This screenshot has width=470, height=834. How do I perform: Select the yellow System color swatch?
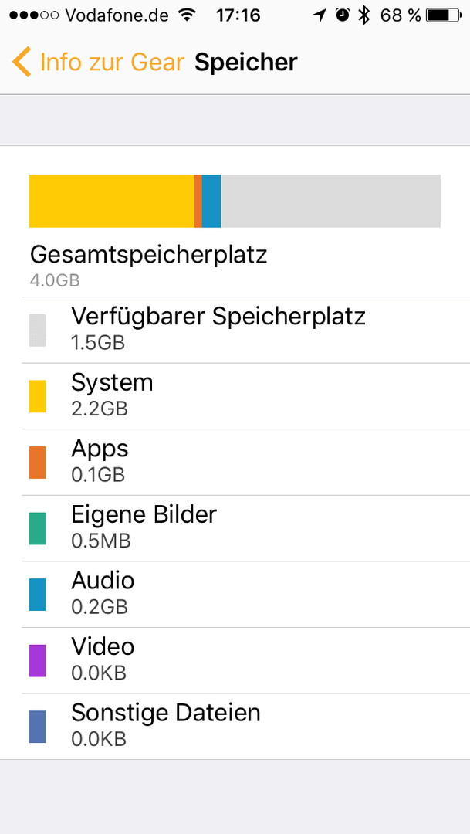pyautogui.click(x=37, y=396)
